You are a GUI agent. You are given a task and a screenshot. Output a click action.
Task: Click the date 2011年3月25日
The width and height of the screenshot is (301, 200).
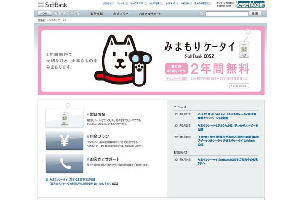tap(182, 126)
